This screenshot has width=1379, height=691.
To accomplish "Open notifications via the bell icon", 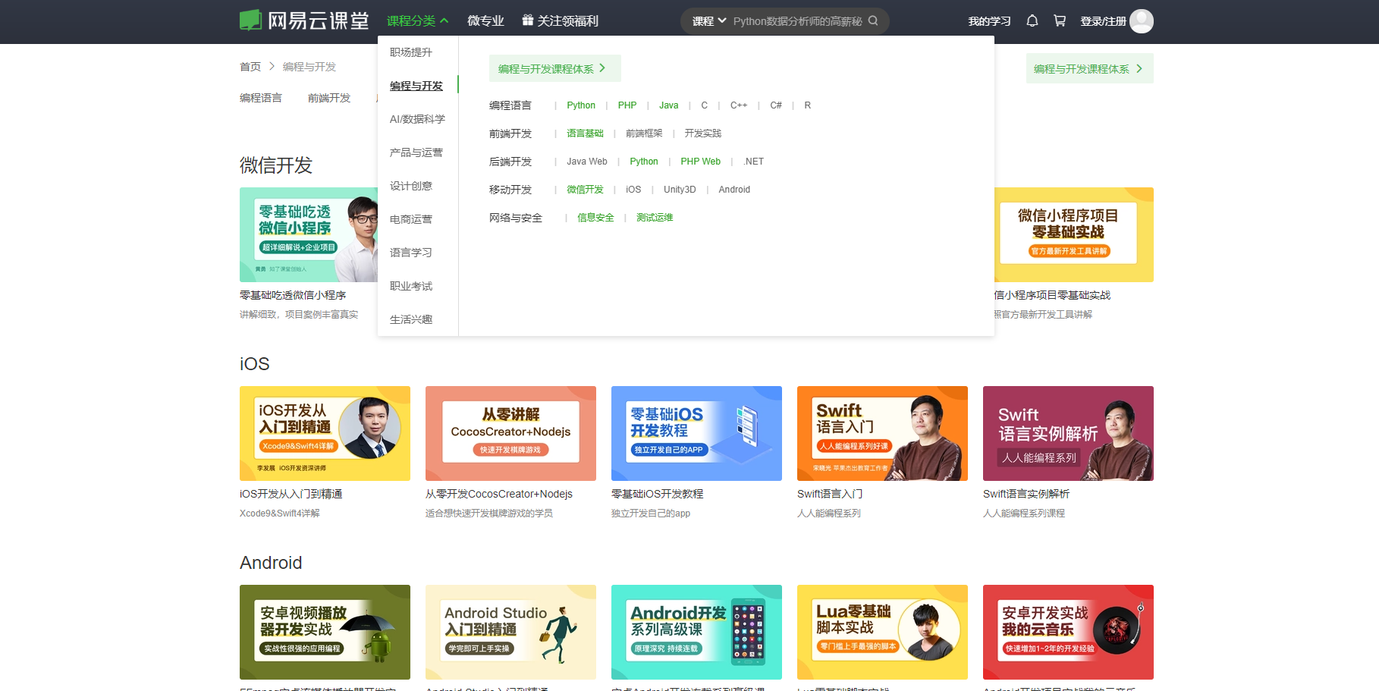I will coord(1032,20).
